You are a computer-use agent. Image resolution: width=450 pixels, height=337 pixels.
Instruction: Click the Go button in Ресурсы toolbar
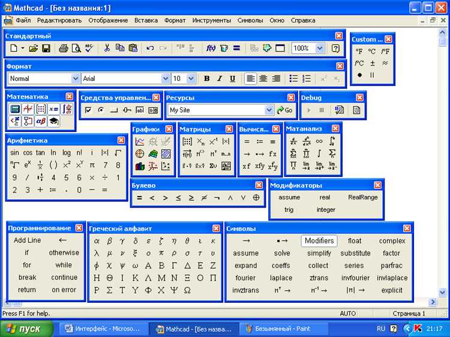pos(284,110)
